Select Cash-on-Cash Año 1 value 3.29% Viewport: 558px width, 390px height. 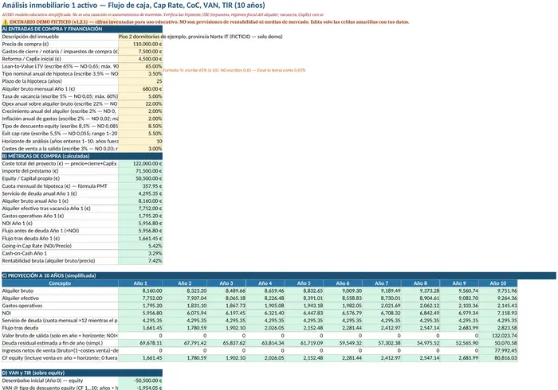click(140, 253)
